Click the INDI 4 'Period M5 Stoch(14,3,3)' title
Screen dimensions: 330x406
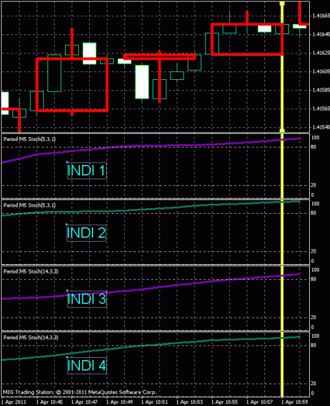coord(31,337)
